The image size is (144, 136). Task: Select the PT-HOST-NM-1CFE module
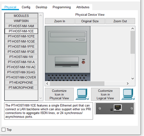(21, 36)
